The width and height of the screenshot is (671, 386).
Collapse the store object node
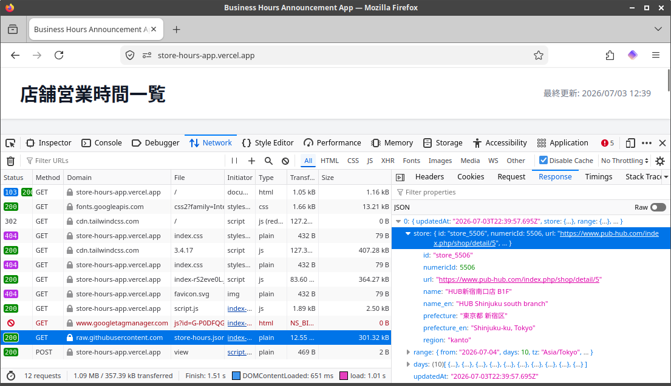(408, 233)
